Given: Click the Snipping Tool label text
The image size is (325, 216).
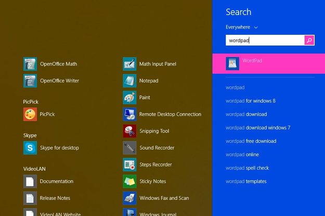Looking at the screenshot, I should [x=154, y=131].
